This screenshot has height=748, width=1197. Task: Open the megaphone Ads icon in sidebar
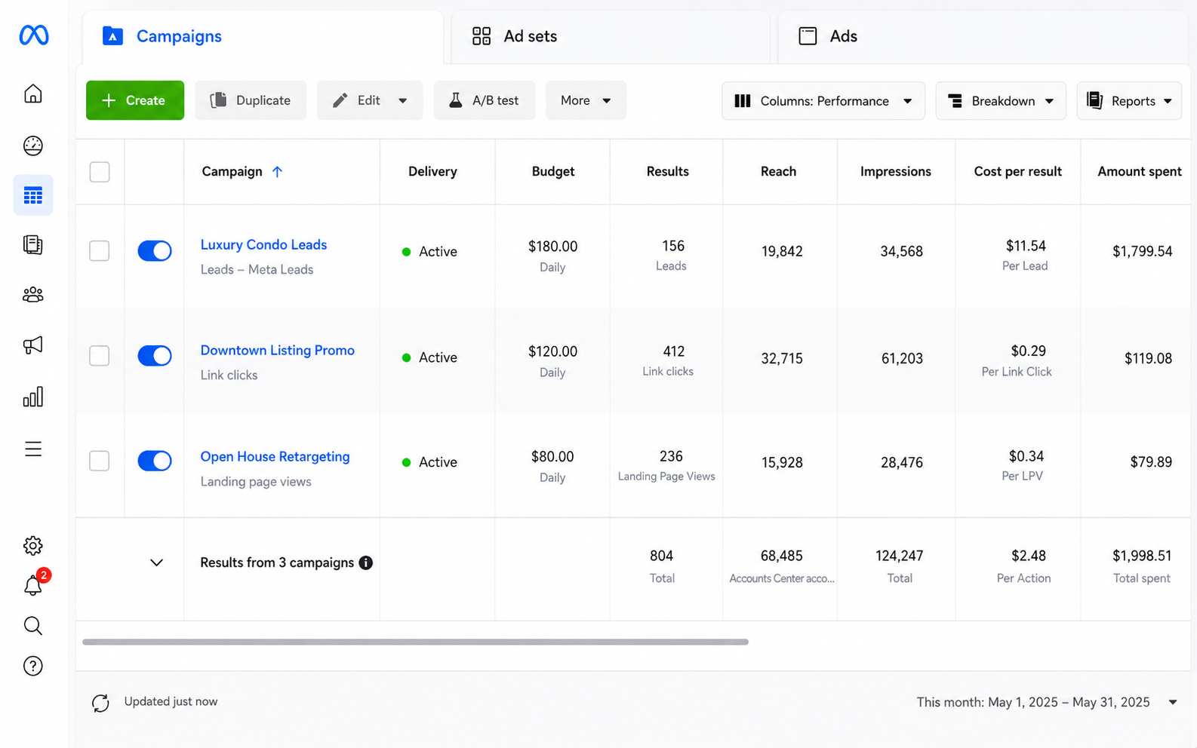(x=33, y=345)
